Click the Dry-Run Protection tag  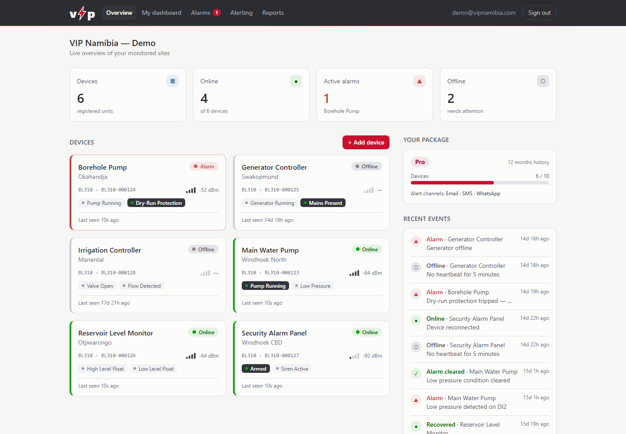[156, 203]
